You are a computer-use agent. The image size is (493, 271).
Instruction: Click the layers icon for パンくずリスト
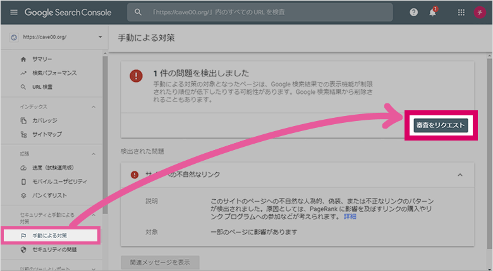click(x=23, y=195)
